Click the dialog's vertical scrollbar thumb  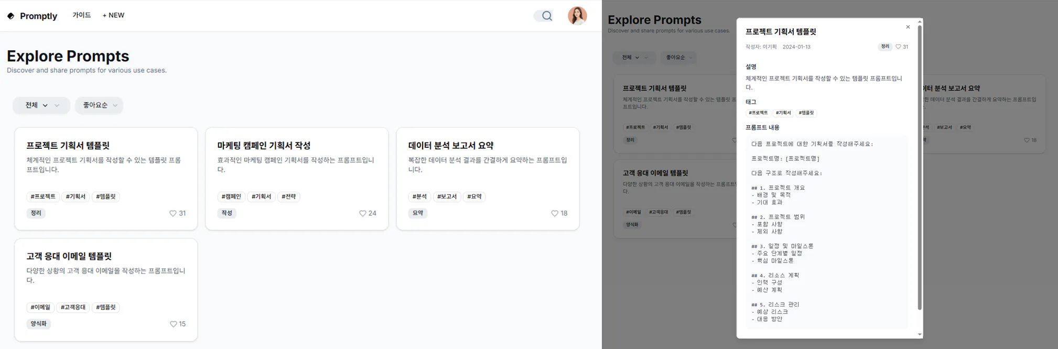click(920, 168)
